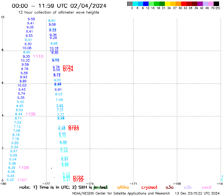Click the pink time label '1109'

tap(30, 114)
